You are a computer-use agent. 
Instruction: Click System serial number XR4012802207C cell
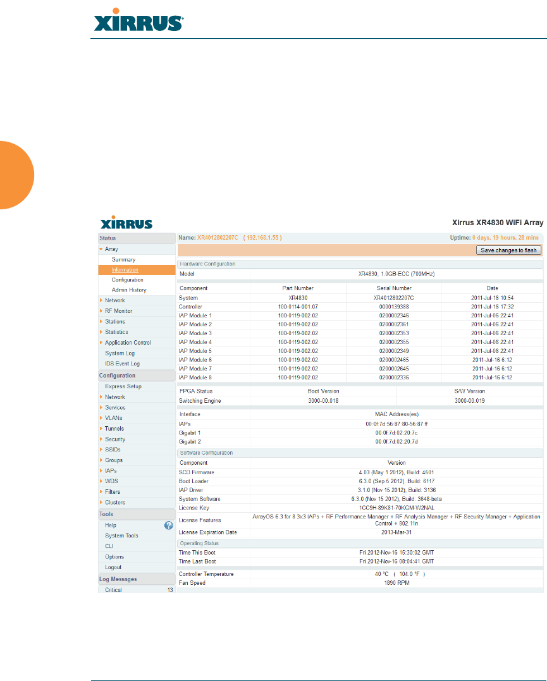pos(393,298)
